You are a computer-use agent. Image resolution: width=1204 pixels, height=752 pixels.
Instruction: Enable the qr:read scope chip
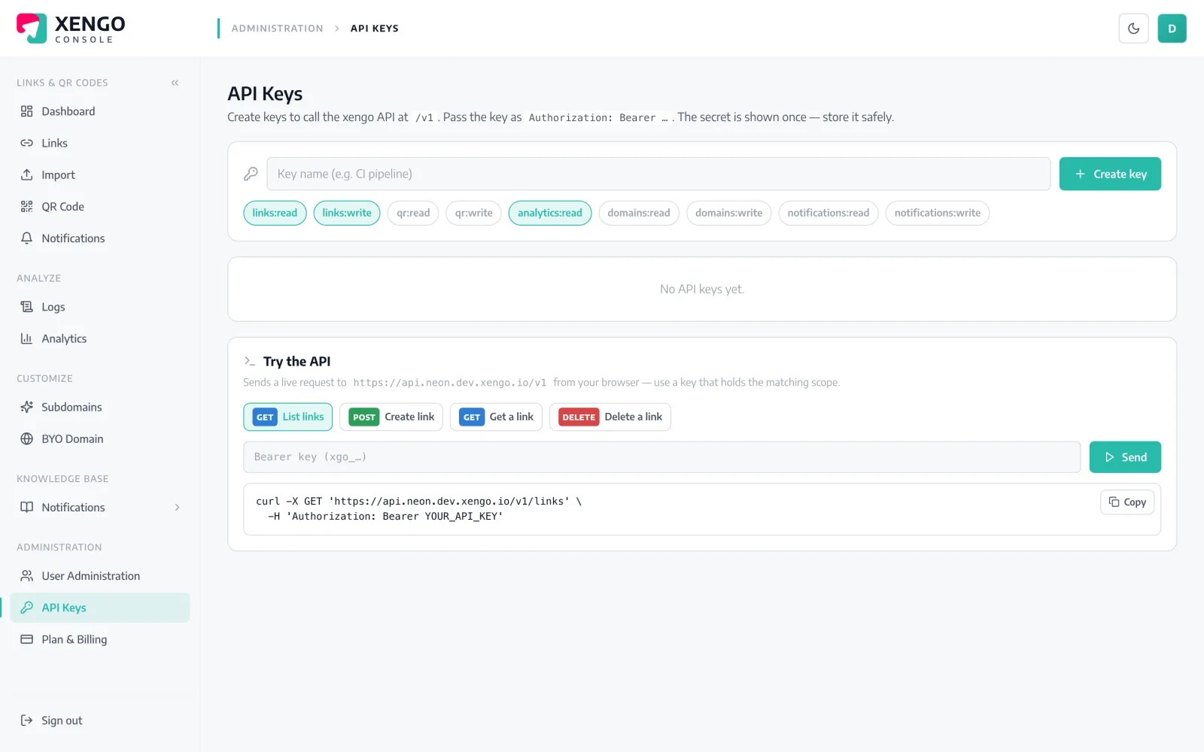click(413, 213)
